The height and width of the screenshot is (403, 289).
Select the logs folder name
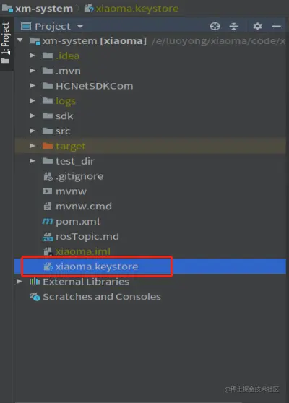pyautogui.click(x=66, y=101)
